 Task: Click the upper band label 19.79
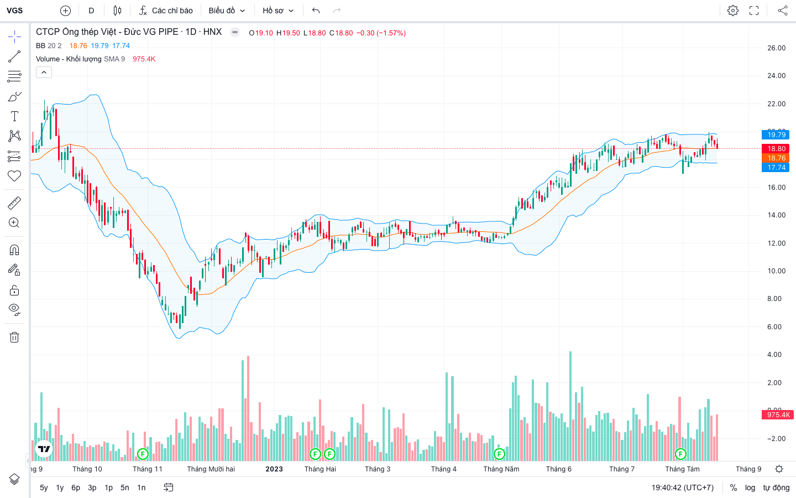click(776, 134)
